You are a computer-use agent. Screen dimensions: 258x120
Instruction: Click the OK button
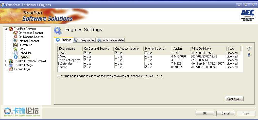pos(205,113)
